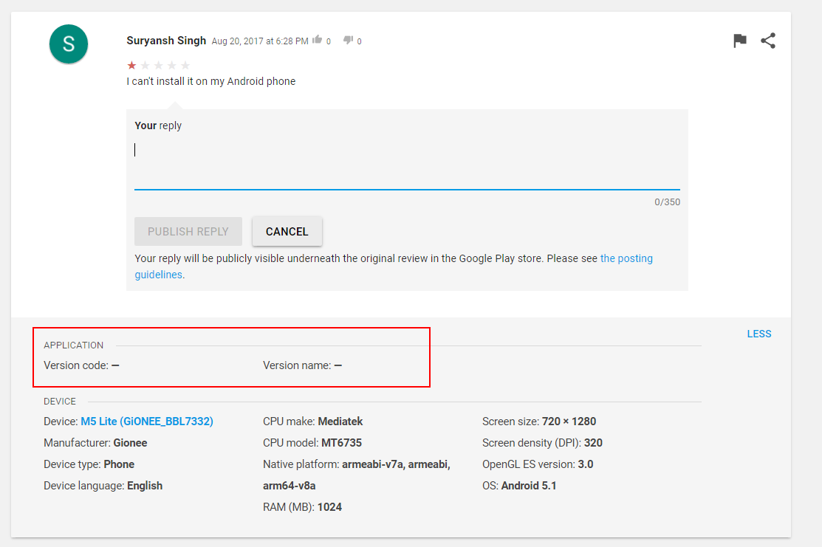Share the review using the share icon
The width and height of the screenshot is (822, 547).
(x=768, y=41)
